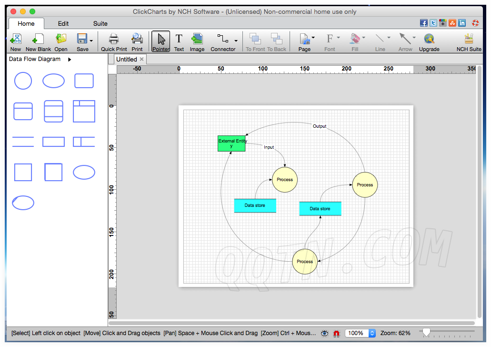This screenshot has height=347, width=491.
Task: Select the green External Entity shape on canvas
Action: (231, 143)
